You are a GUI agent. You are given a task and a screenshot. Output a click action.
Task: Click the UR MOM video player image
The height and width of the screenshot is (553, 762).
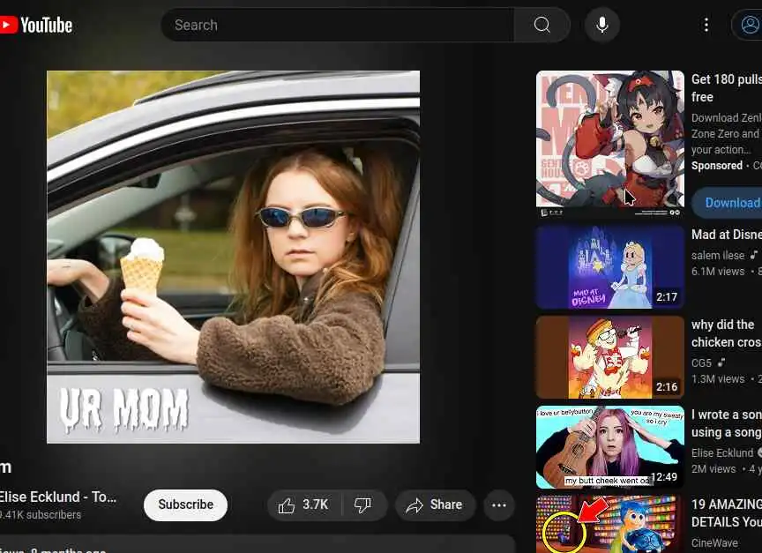click(233, 257)
